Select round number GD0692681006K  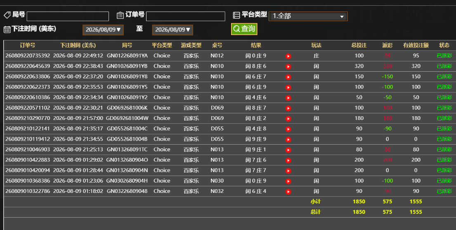127,108
